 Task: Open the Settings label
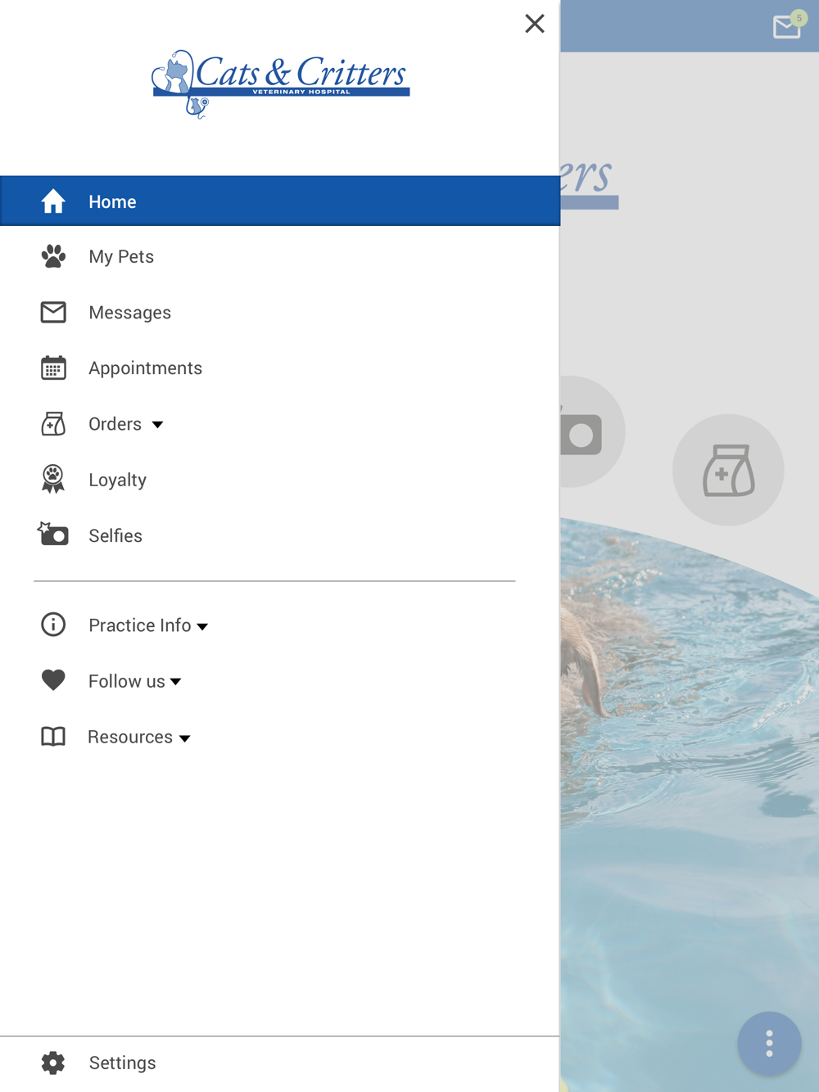coord(122,1063)
